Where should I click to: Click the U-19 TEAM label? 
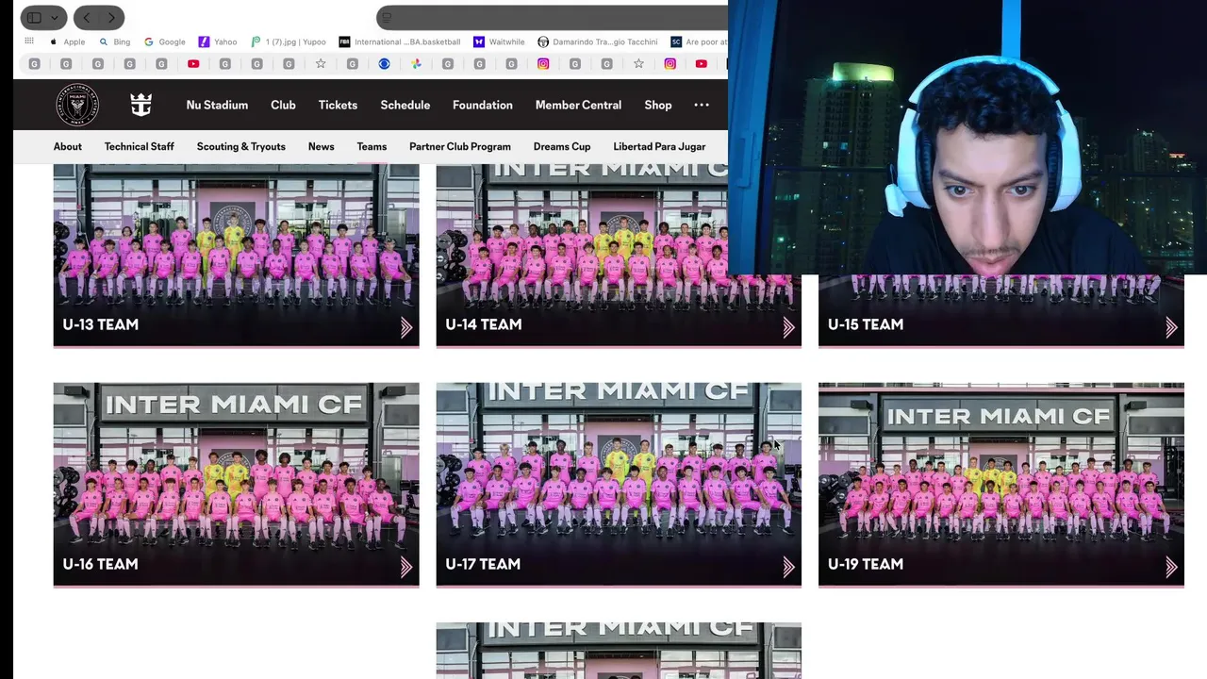(865, 564)
